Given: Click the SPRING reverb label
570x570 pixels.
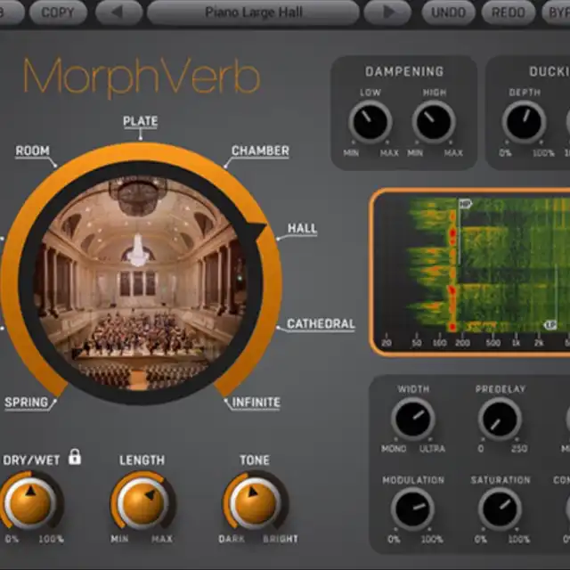Looking at the screenshot, I should pyautogui.click(x=27, y=402).
